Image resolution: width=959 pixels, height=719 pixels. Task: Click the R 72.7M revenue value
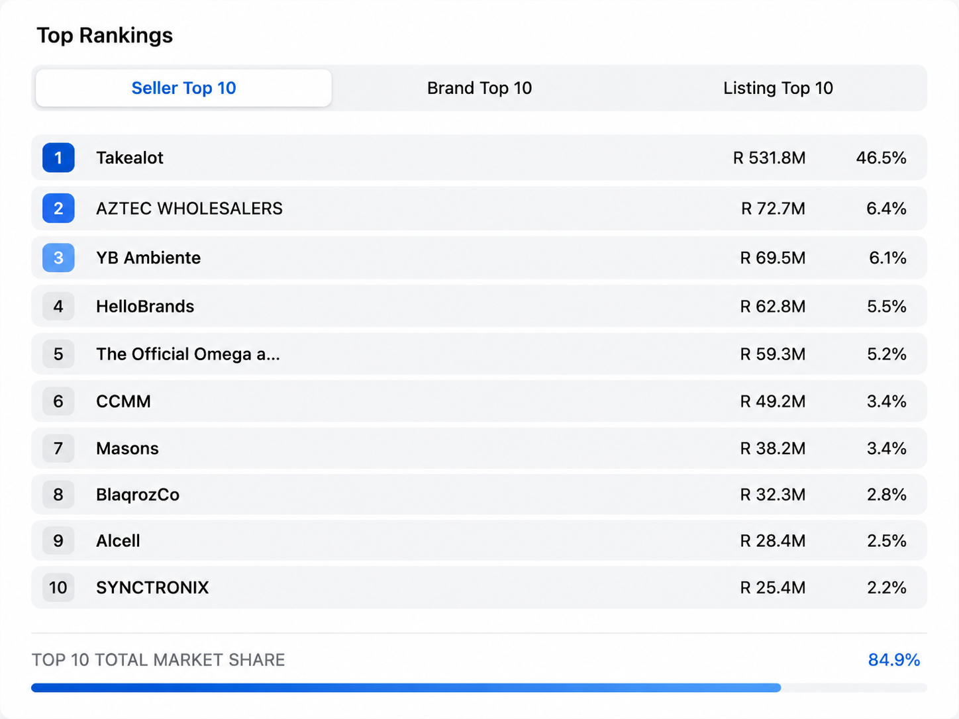(x=773, y=209)
